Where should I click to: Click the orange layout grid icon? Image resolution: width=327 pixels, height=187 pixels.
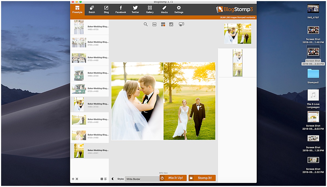coord(163,24)
